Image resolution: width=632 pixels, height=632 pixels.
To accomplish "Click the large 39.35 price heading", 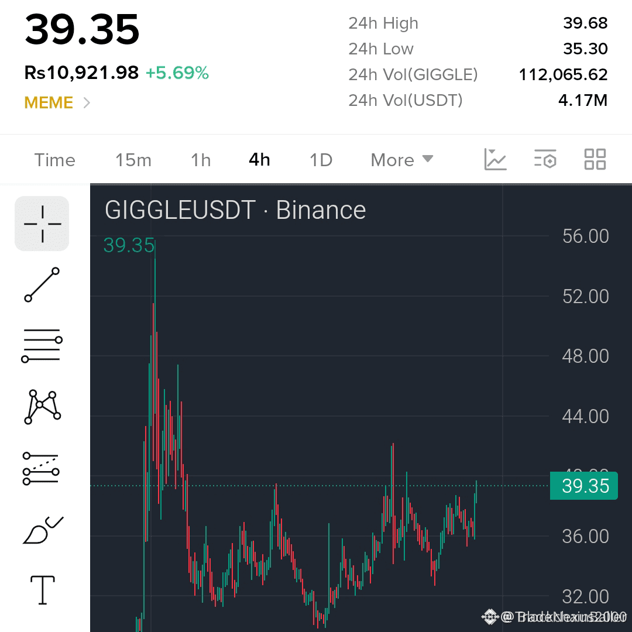I will [x=83, y=29].
